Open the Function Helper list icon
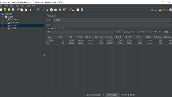 [78, 10]
